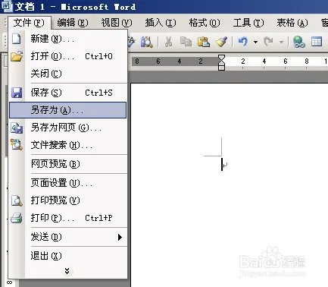
Task: Open the Table (表格) menu
Action: coord(292,23)
